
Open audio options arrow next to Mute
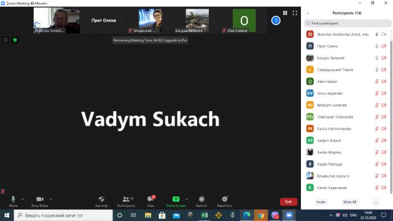point(22,199)
